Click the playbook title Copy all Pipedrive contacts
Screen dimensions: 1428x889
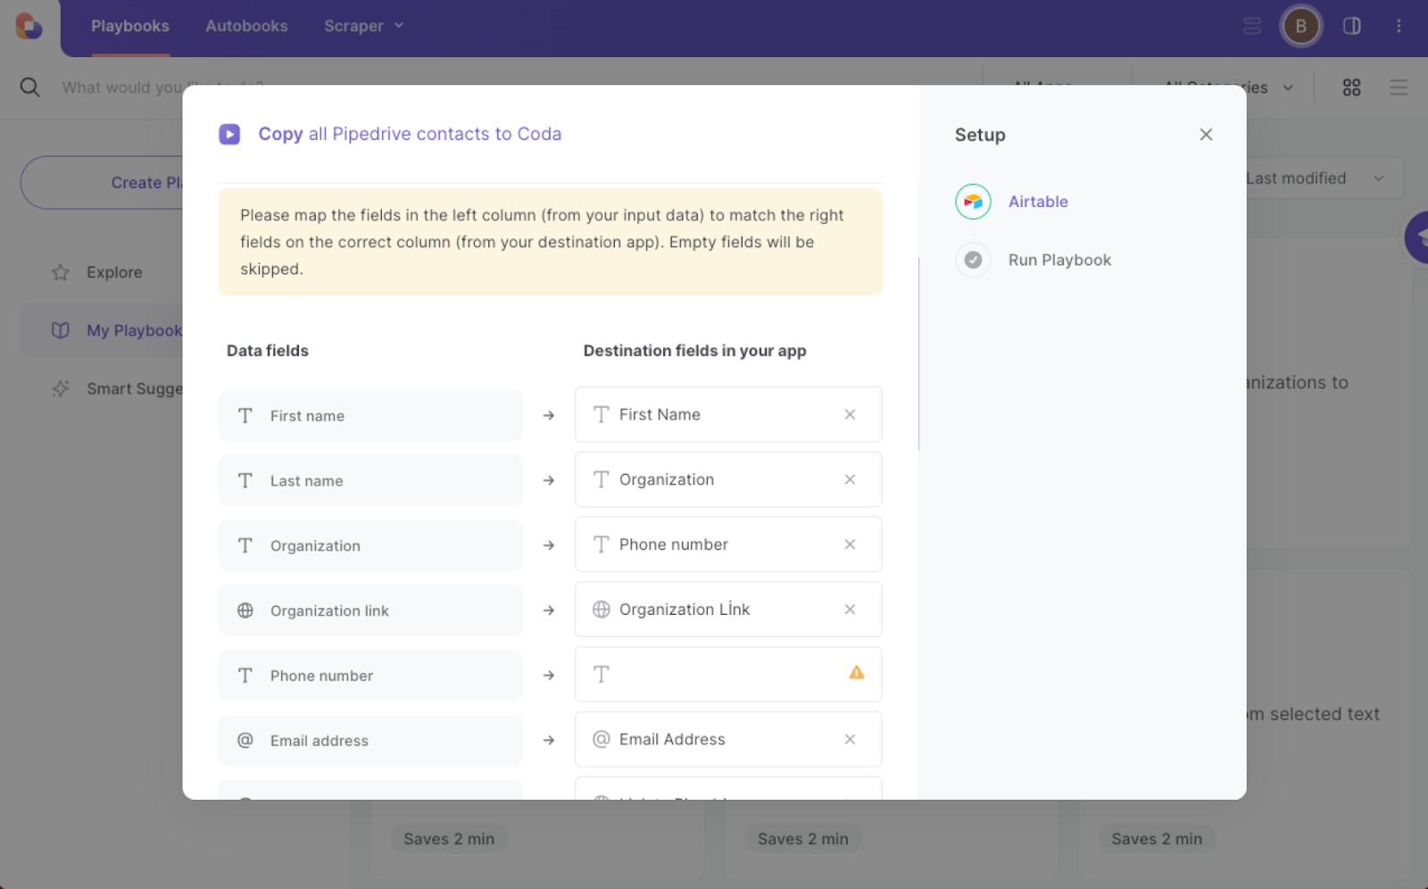point(410,134)
